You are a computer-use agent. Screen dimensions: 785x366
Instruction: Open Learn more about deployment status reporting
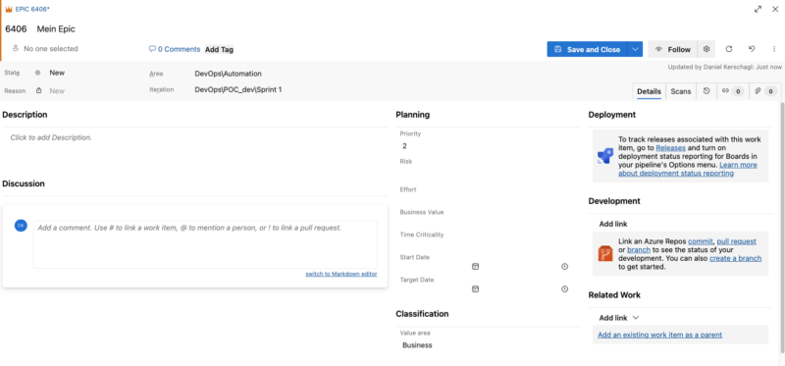click(688, 169)
